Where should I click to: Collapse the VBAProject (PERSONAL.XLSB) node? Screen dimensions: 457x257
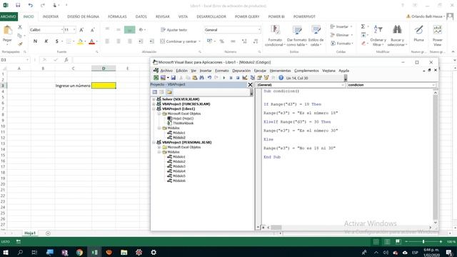tap(154, 142)
